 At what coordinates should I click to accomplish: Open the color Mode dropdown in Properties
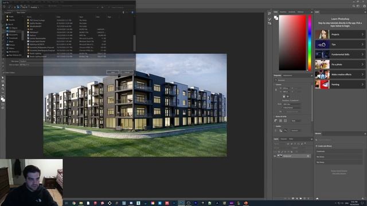click(x=292, y=104)
